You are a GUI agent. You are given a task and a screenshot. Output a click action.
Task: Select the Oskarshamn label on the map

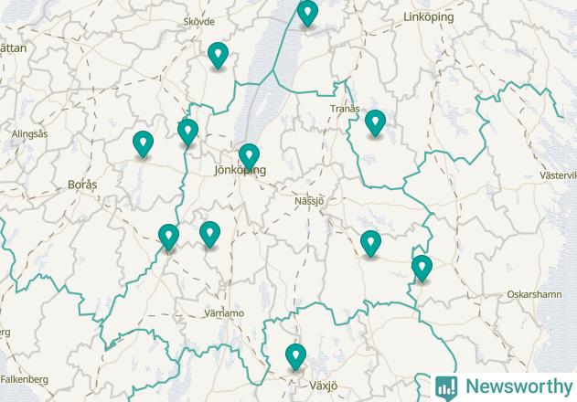pos(534,294)
